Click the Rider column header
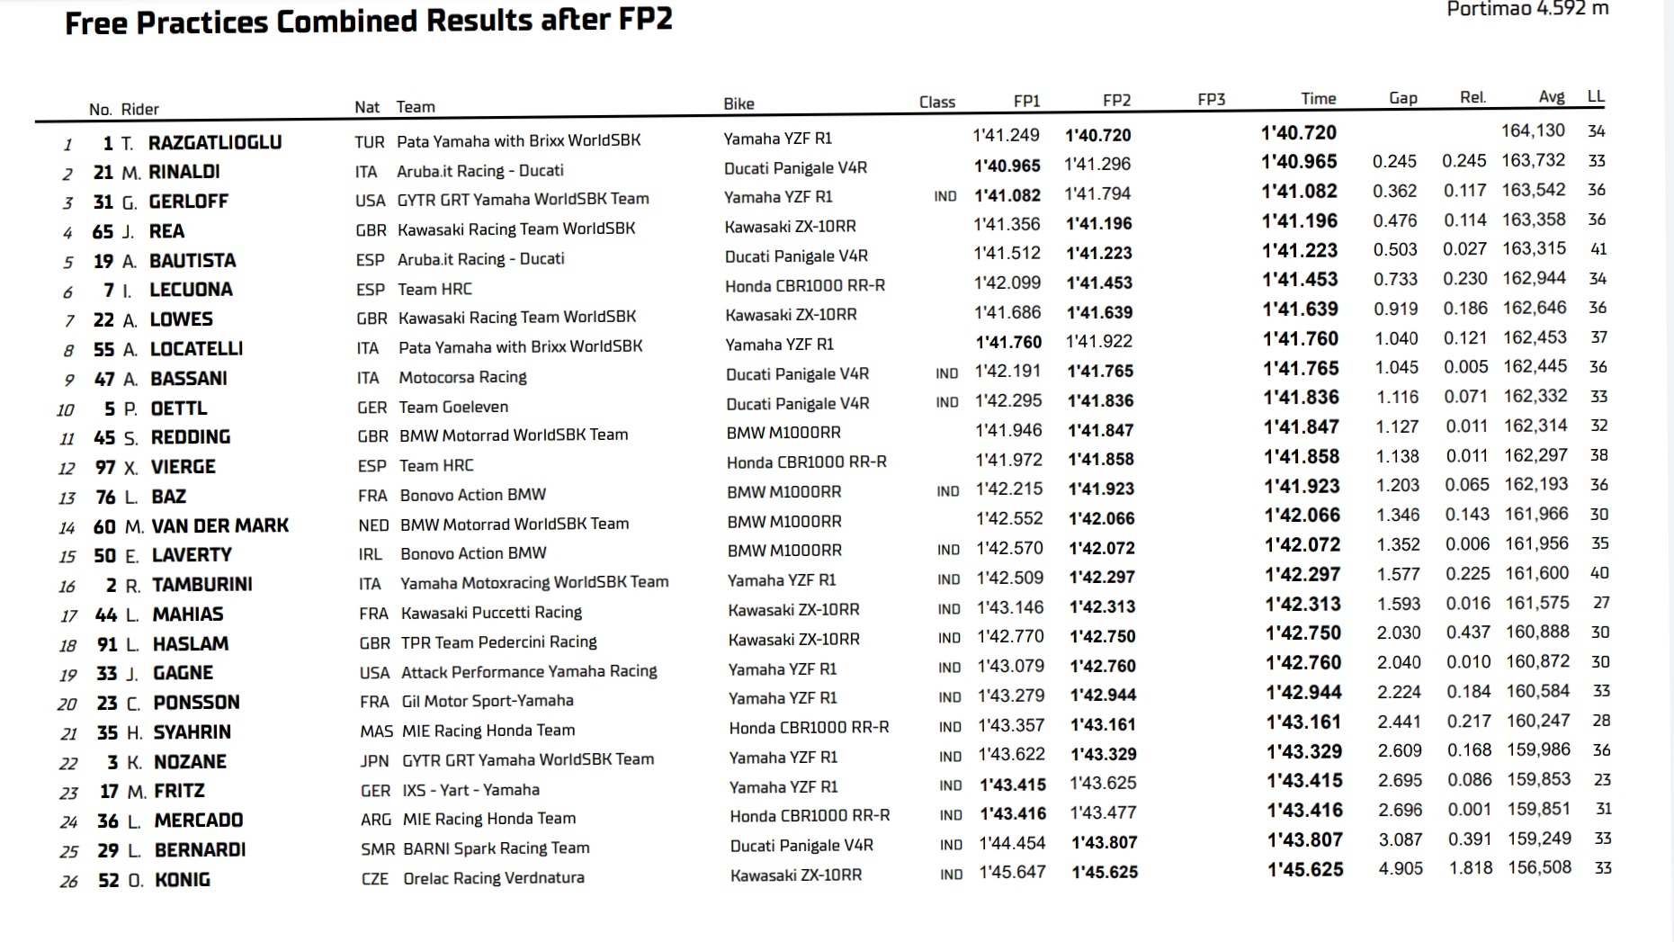1674x942 pixels. (x=139, y=109)
